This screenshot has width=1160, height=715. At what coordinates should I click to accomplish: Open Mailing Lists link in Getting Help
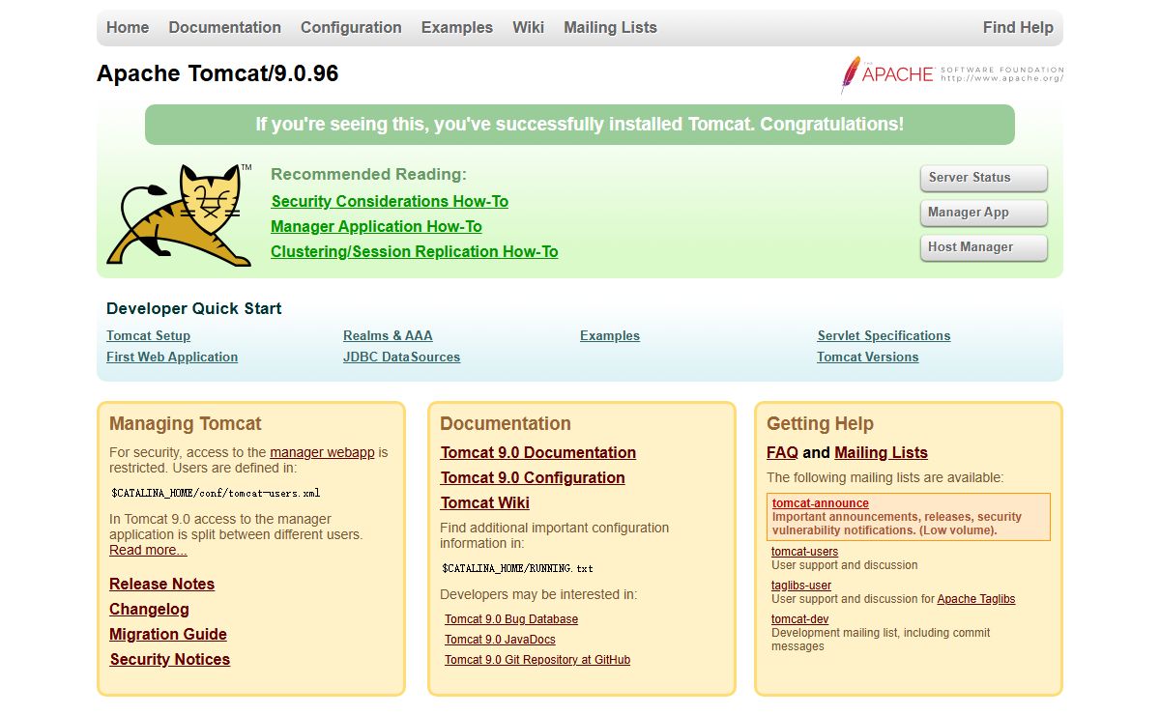tap(881, 452)
